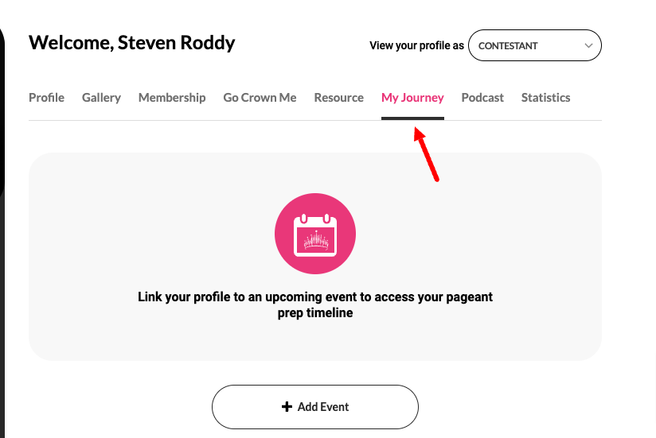Open the View your profile as dropdown

click(x=534, y=45)
